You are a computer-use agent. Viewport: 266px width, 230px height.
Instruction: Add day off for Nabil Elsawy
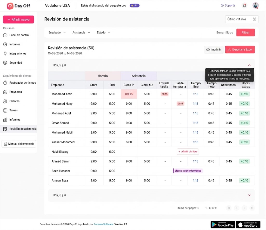pyautogui.click(x=188, y=152)
